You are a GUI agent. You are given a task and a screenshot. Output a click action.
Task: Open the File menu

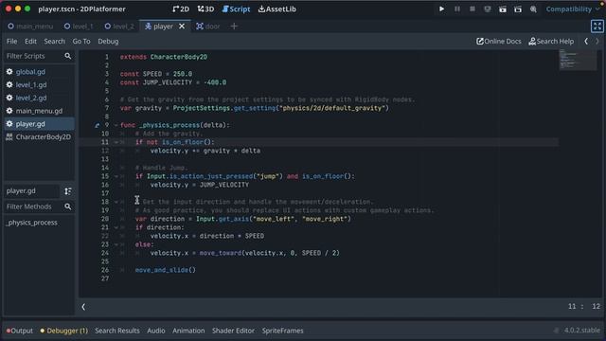tap(11, 42)
